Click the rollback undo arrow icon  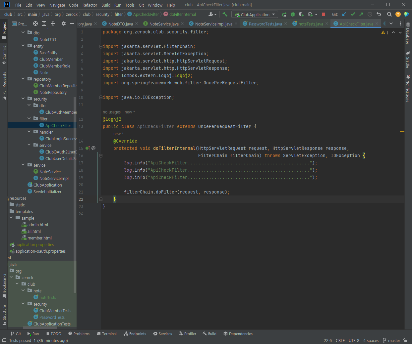pyautogui.click(x=379, y=14)
